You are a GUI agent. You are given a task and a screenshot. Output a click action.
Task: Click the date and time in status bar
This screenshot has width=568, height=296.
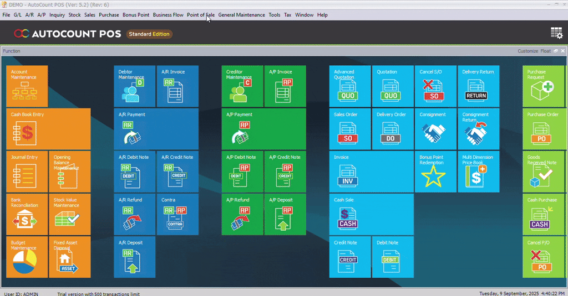(521, 293)
